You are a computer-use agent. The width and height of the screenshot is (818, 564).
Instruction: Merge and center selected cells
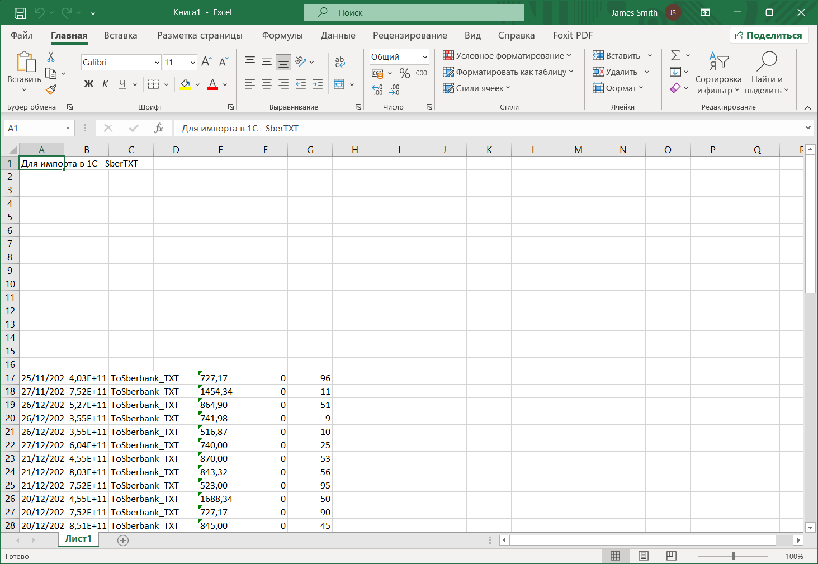[339, 84]
